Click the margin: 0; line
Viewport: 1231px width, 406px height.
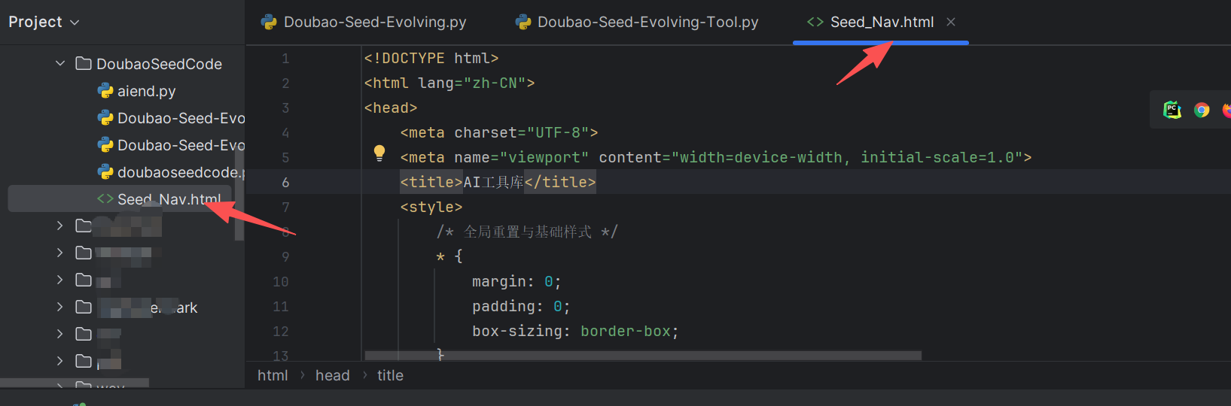click(x=516, y=281)
